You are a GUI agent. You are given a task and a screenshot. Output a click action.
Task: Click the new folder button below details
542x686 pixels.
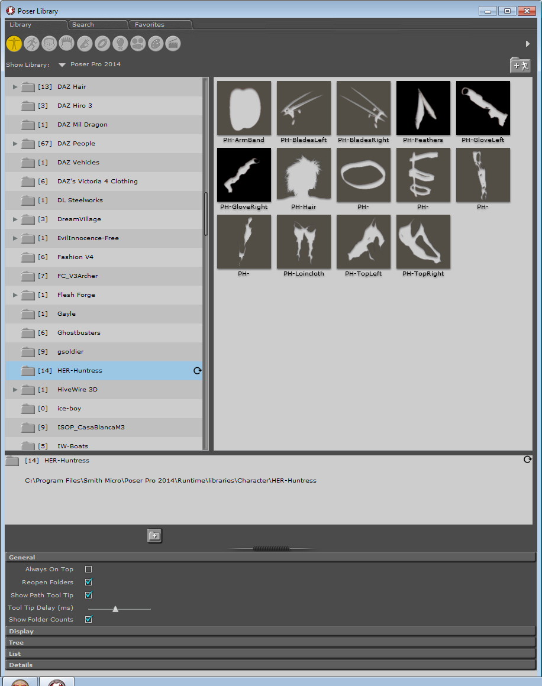(154, 536)
